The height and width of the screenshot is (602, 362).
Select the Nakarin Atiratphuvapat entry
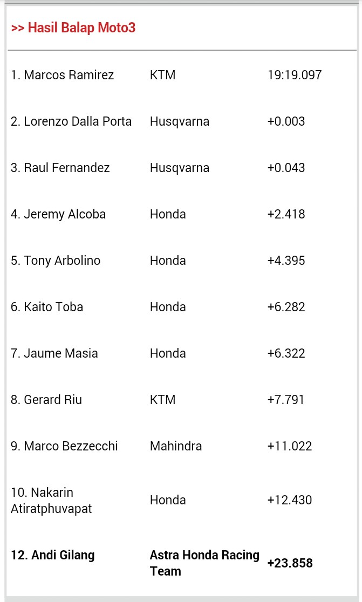[51, 501]
